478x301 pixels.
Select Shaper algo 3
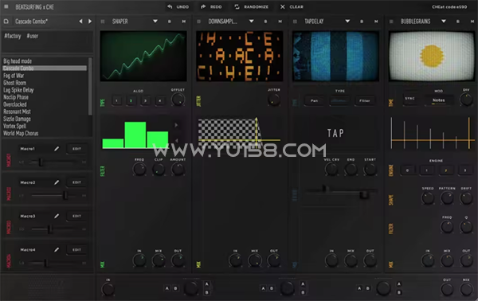pyautogui.click(x=146, y=100)
